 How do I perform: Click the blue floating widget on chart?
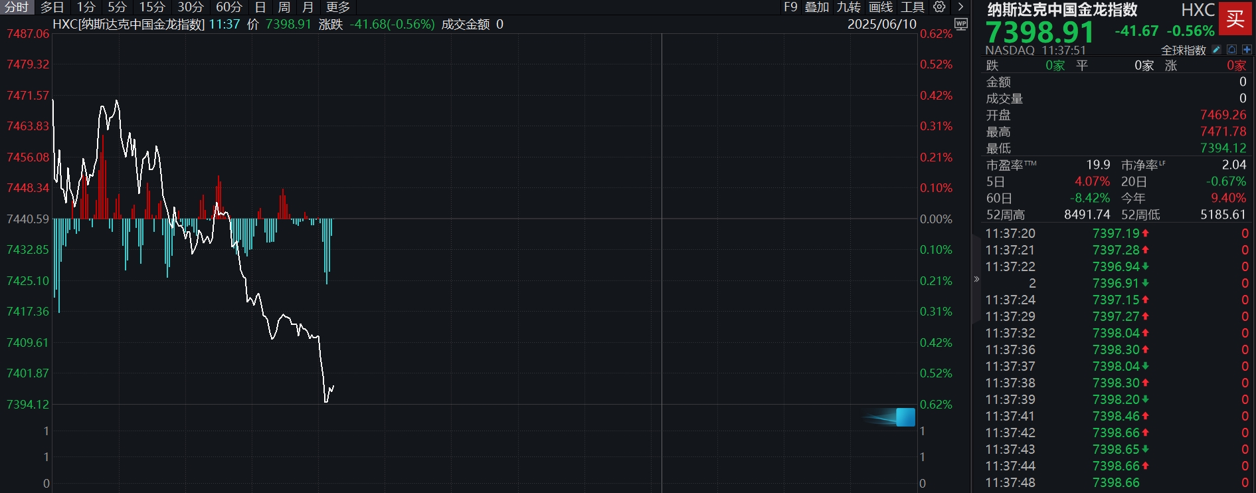click(x=905, y=417)
